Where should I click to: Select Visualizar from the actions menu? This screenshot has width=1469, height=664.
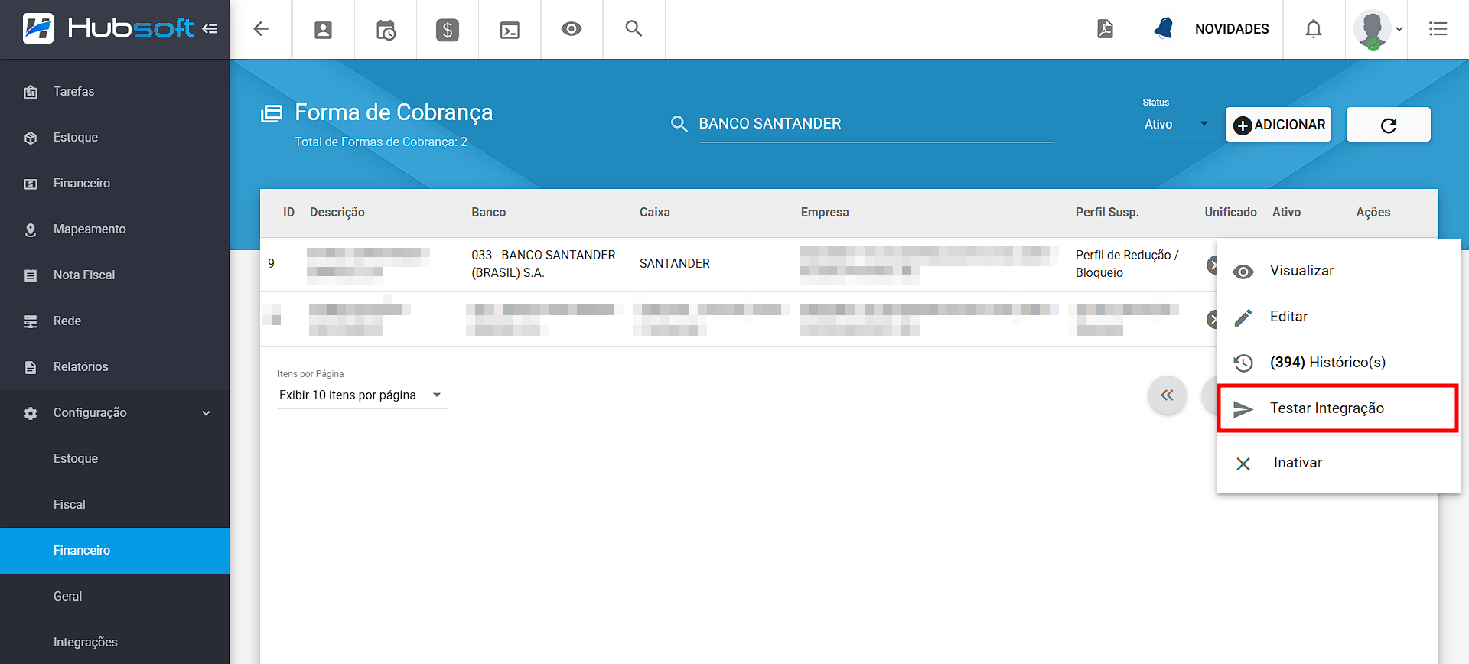[x=1339, y=271]
